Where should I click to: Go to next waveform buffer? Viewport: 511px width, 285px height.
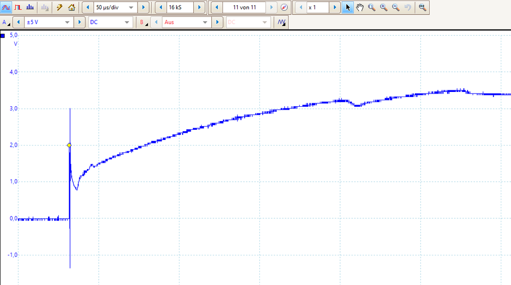[x=272, y=7]
